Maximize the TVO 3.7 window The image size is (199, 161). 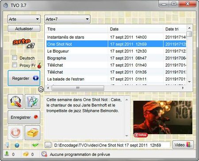point(174,4)
